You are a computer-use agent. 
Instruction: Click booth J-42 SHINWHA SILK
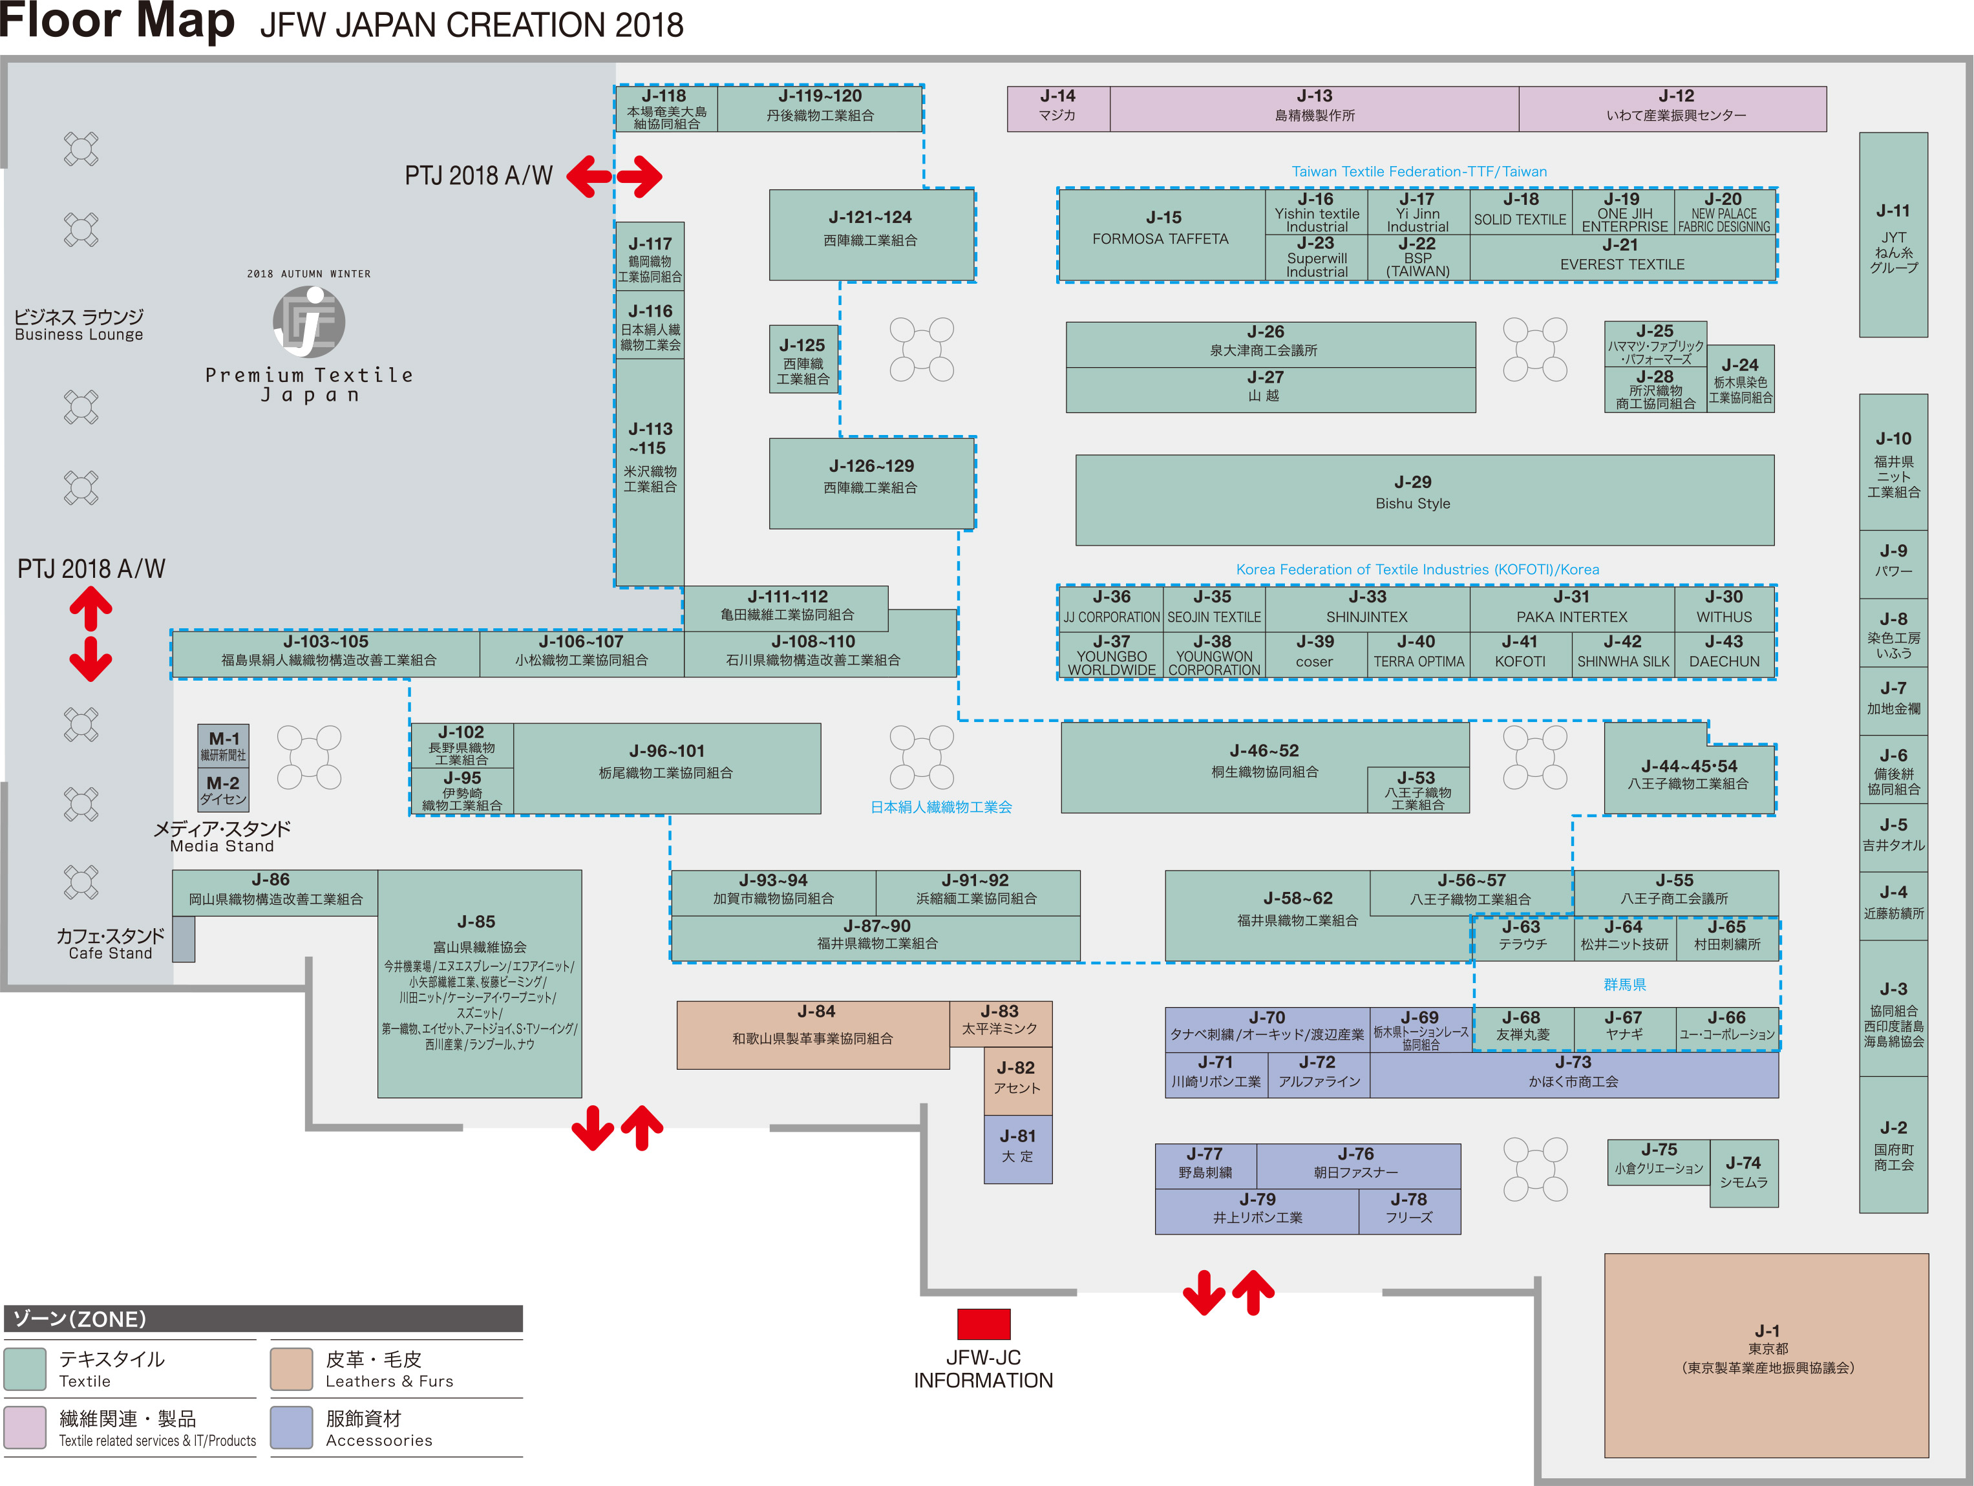point(1623,654)
